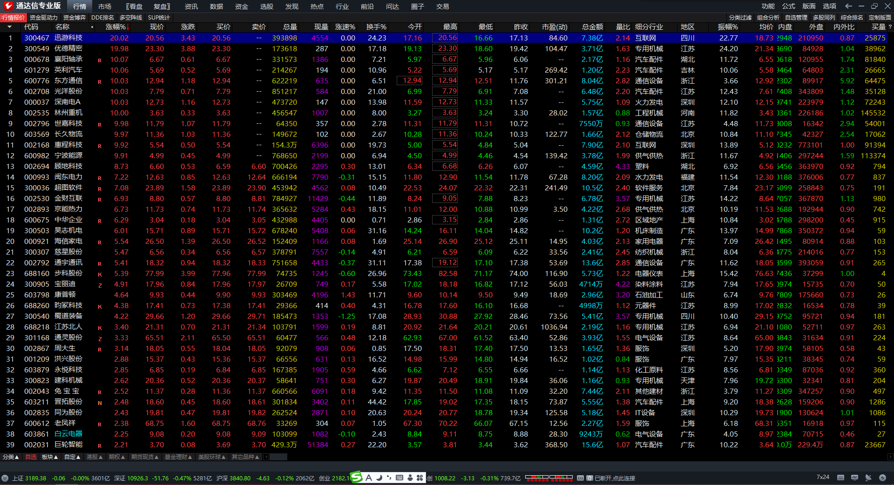Click the Tongdaxin red logo icon
Screen dimensions: 894x485
pyautogui.click(x=8, y=6)
